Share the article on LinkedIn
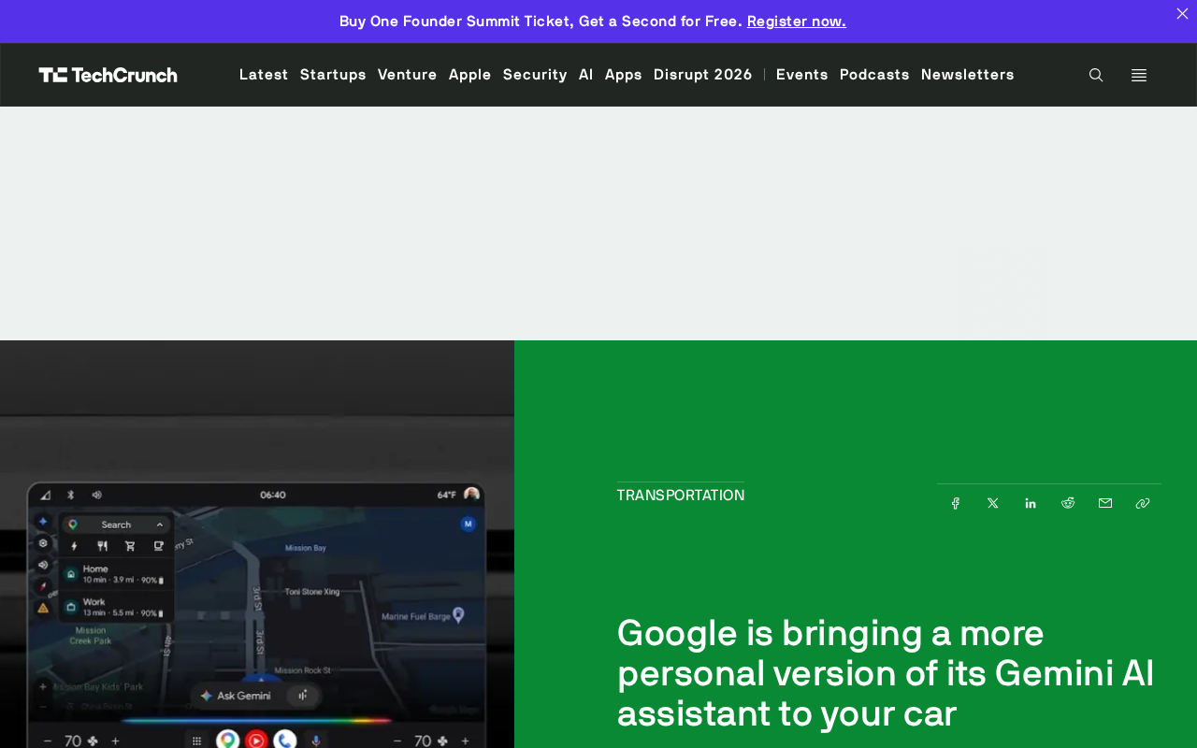This screenshot has width=1197, height=748. click(x=1031, y=503)
